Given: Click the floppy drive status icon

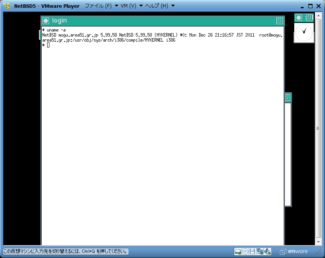Looking at the screenshot, I should [x=252, y=251].
